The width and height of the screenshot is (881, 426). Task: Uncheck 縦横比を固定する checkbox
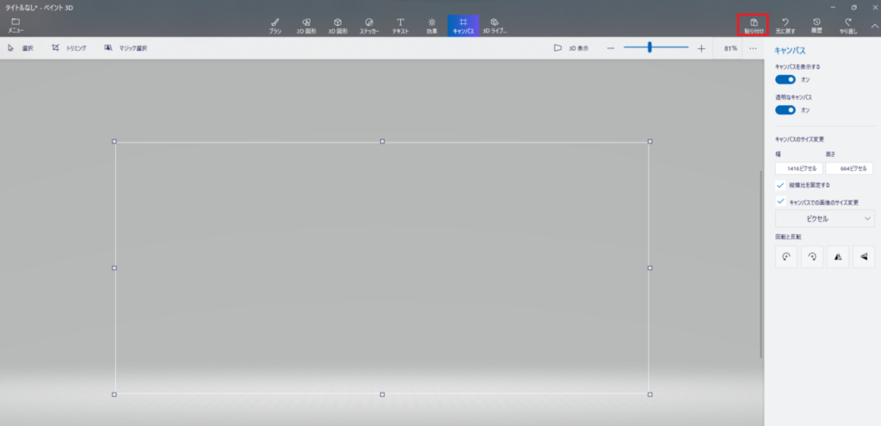click(x=779, y=185)
